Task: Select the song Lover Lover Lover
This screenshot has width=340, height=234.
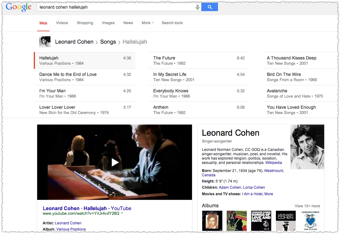Action: [x=85, y=110]
